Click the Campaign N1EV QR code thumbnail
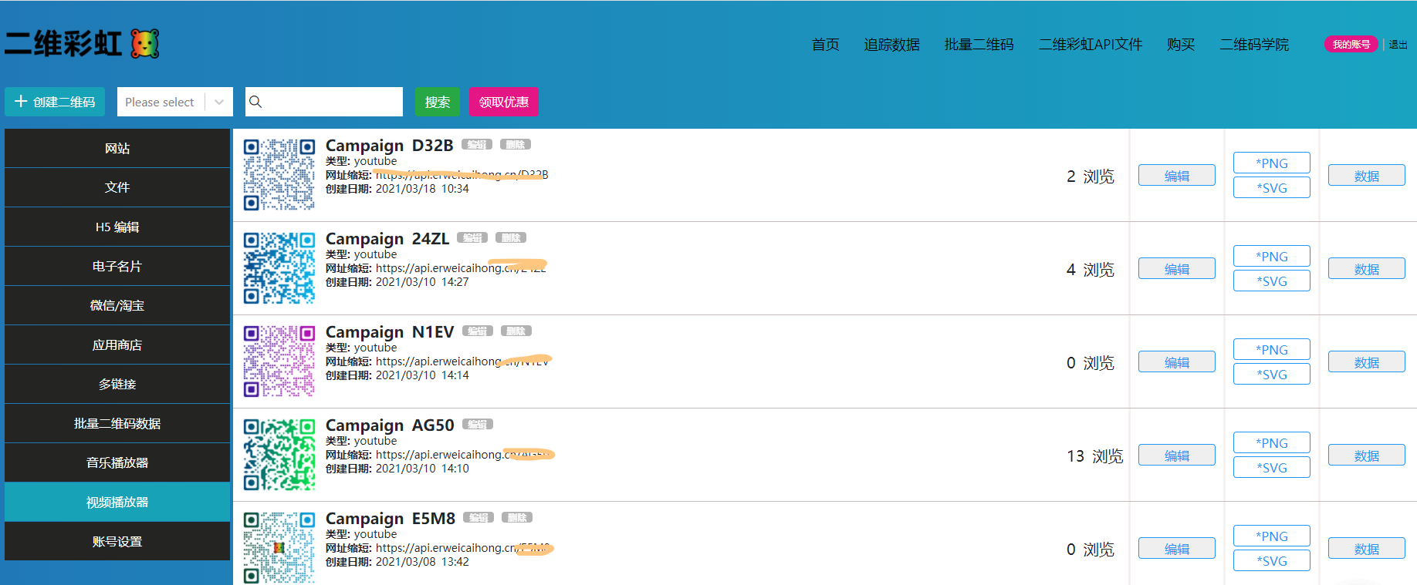The height and width of the screenshot is (585, 1417). [279, 361]
